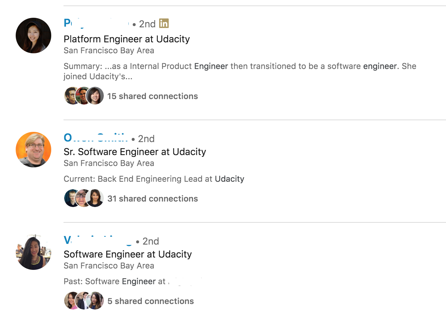
Task: Click the Sr. Software Engineer at Udacity headline
Action: pyautogui.click(x=135, y=152)
